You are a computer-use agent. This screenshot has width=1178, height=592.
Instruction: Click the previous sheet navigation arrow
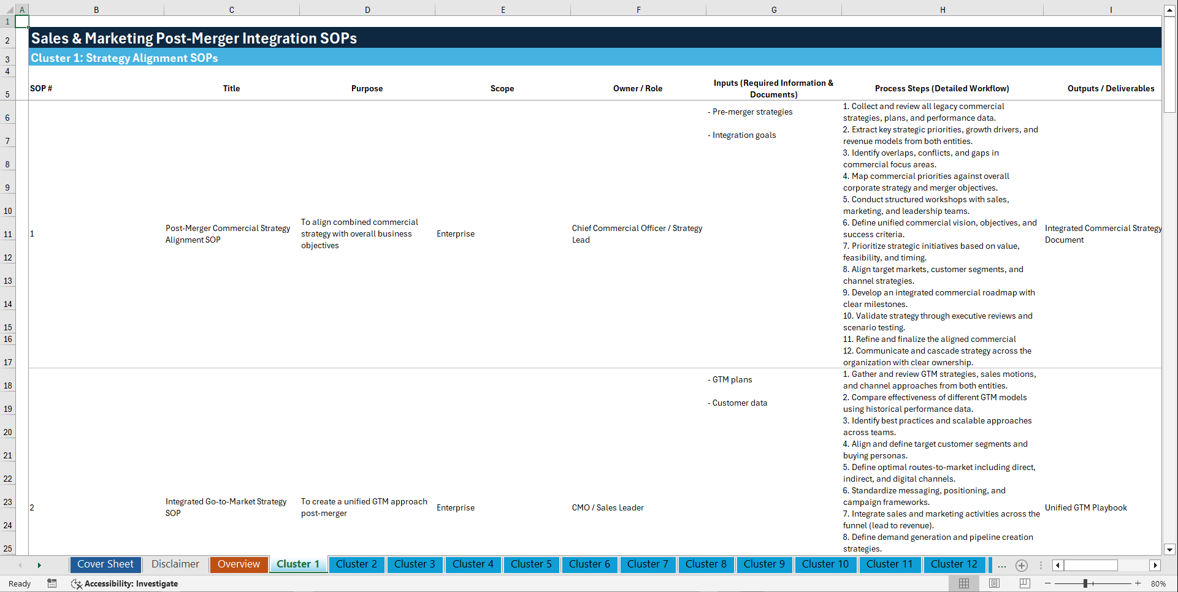pyautogui.click(x=20, y=565)
